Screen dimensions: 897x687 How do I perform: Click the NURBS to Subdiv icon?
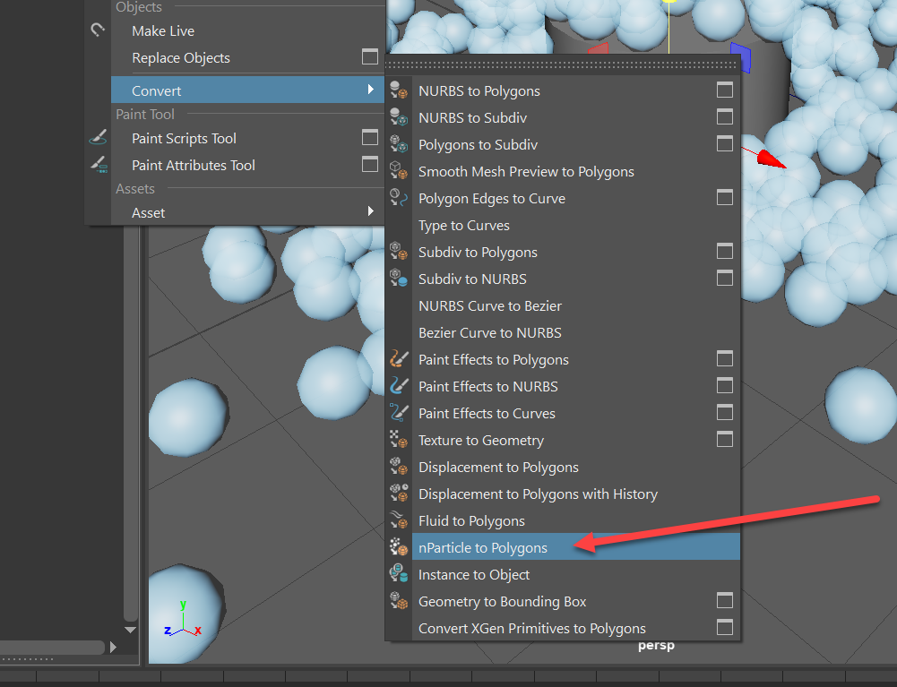pyautogui.click(x=399, y=117)
